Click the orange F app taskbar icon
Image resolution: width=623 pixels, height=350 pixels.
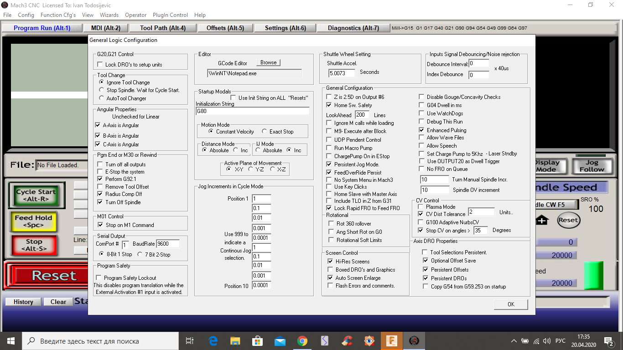point(392,340)
